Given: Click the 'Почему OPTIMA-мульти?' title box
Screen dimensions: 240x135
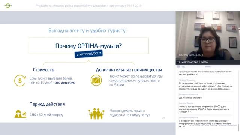Looking at the screenshot, I should [x=88, y=46].
